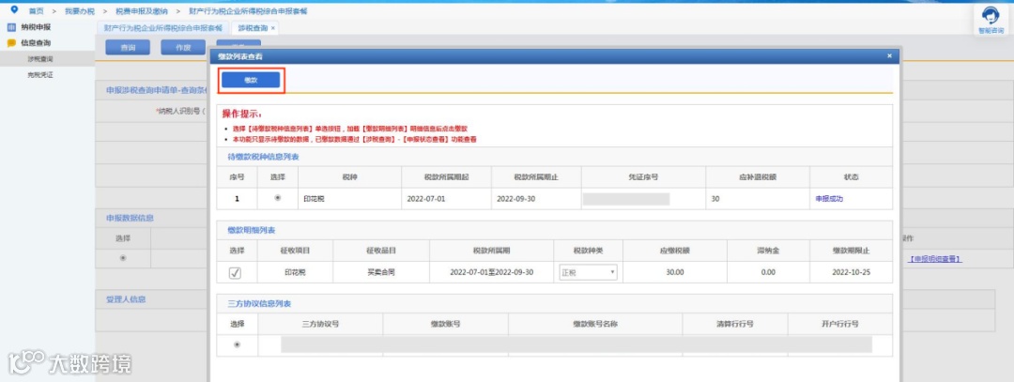Click the 开户行行号 column header
Viewport: 1014px width, 382px height.
840,324
